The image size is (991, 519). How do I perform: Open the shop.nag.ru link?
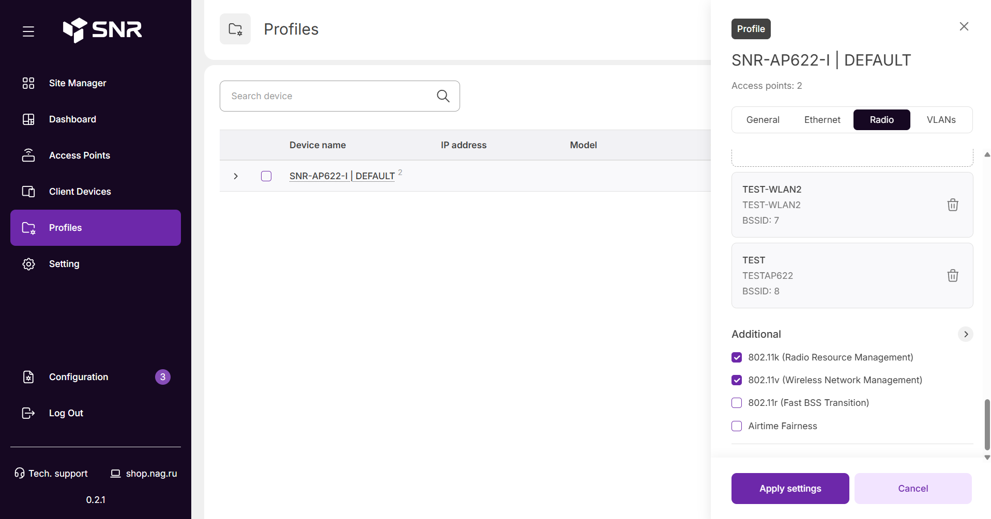click(x=144, y=474)
